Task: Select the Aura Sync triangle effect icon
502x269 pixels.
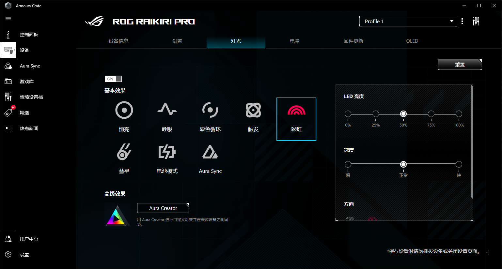Action: [210, 152]
